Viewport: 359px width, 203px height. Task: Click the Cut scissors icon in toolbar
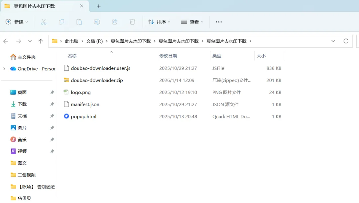coord(44,22)
